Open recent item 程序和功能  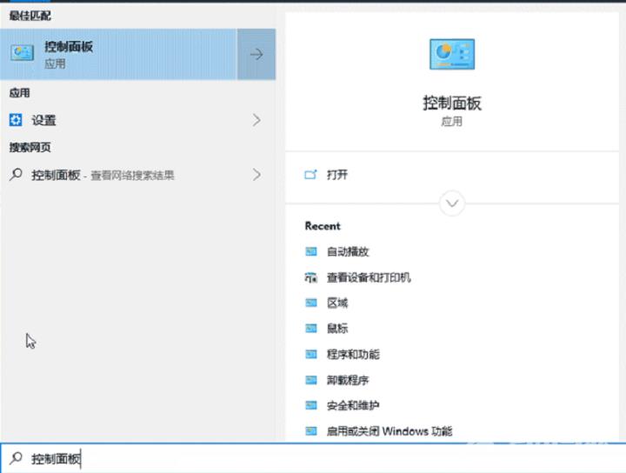click(353, 354)
